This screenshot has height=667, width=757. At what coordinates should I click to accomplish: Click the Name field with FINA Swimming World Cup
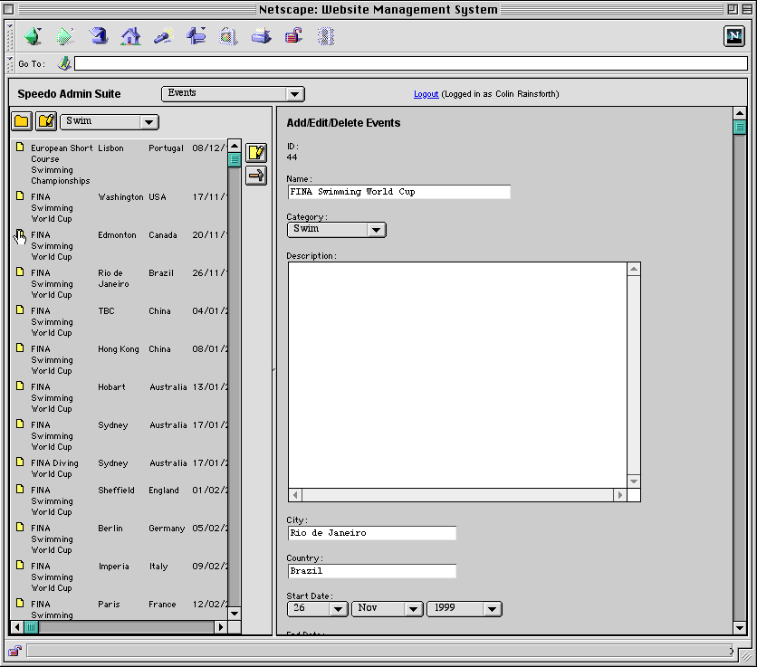[x=398, y=192]
